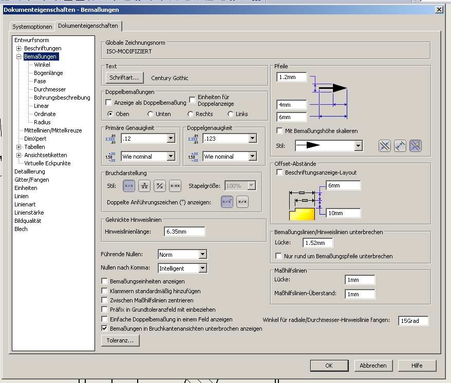Select the Unten radio button
Screen dimensions: 451x383
[x=150, y=114]
